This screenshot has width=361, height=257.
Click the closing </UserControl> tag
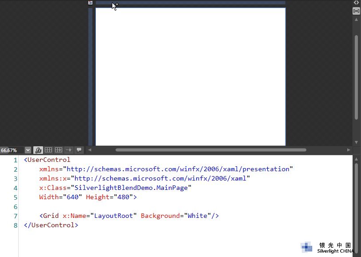pyautogui.click(x=51, y=225)
